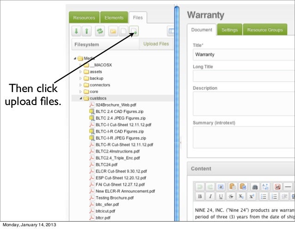Refresh the file tree
The image size is (295, 229).
[x=100, y=31]
